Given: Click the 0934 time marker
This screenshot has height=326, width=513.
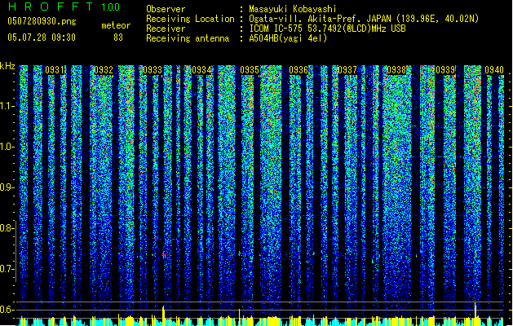Looking at the screenshot, I should (x=201, y=70).
